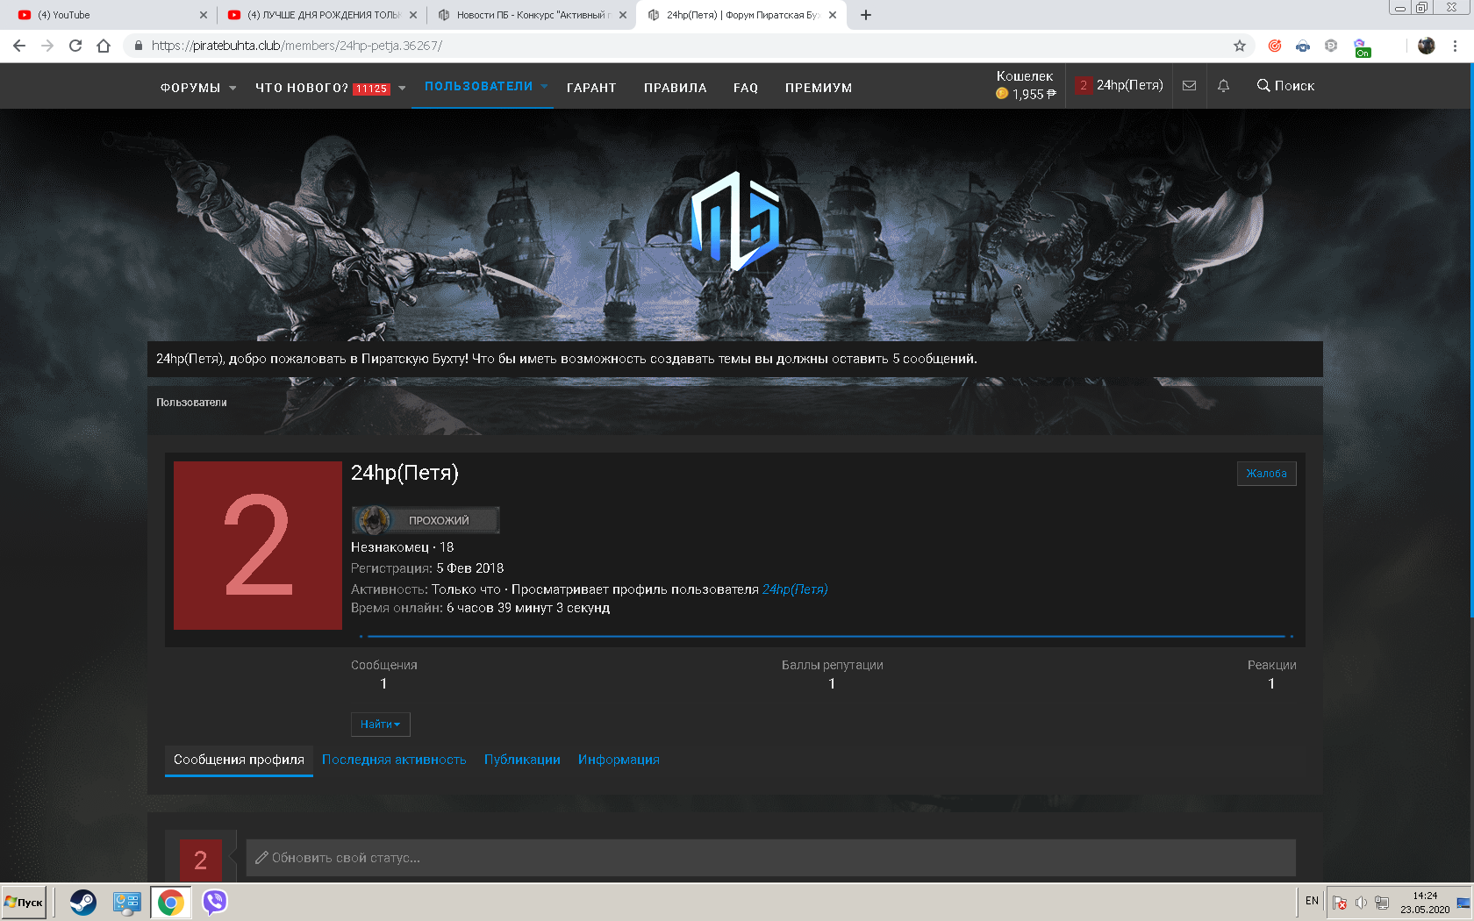The image size is (1474, 921).
Task: Open the ГАРАНТ menu item
Action: 591,88
